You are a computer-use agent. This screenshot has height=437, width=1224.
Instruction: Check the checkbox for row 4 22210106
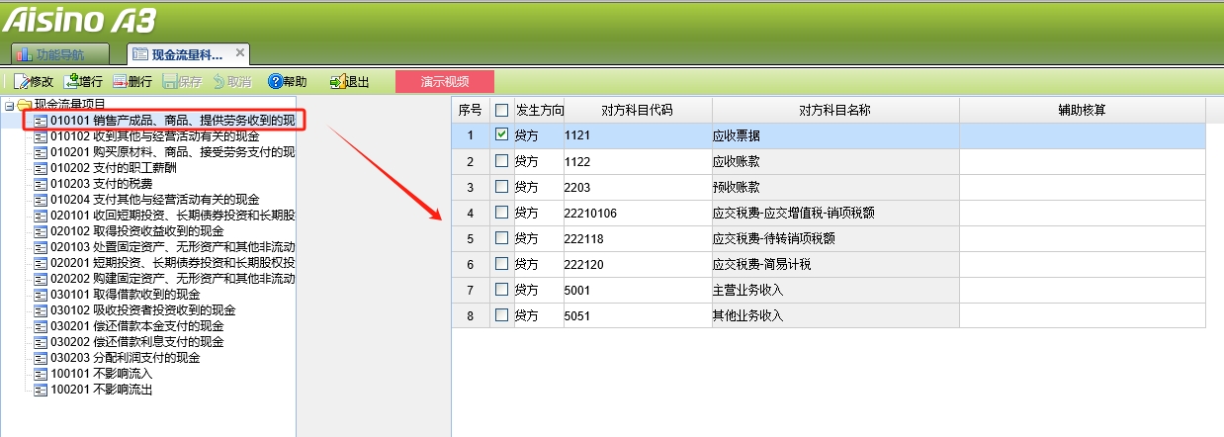coord(502,212)
